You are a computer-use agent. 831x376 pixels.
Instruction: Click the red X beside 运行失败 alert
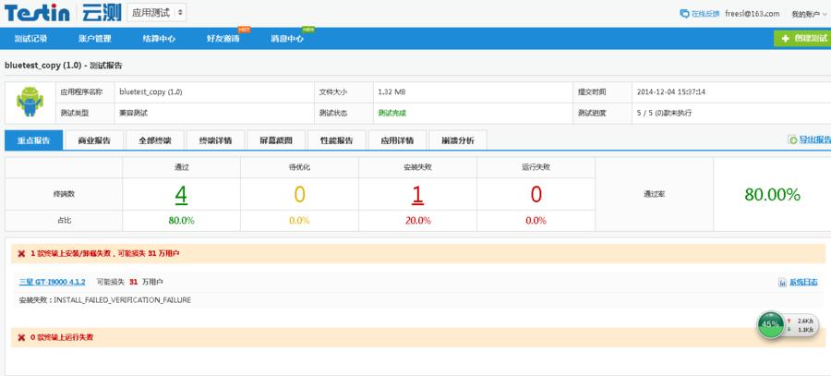pyautogui.click(x=21, y=337)
